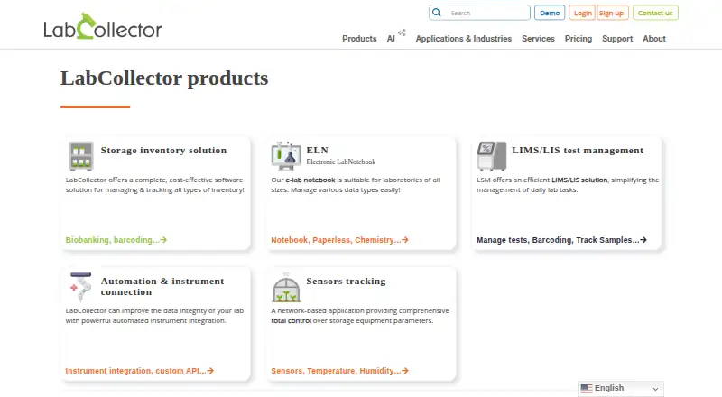Click the US flag icon
The height and width of the screenshot is (397, 722).
coord(587,388)
